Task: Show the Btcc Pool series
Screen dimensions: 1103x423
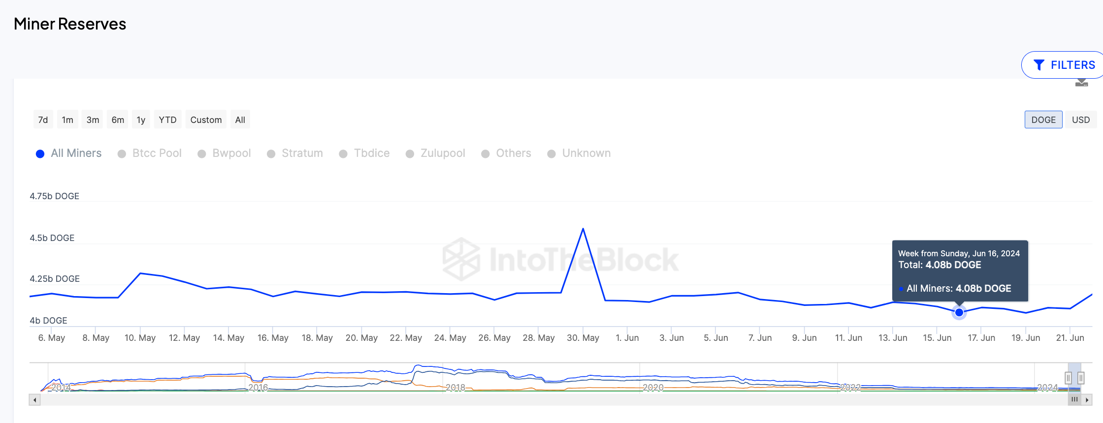Action: click(x=150, y=153)
